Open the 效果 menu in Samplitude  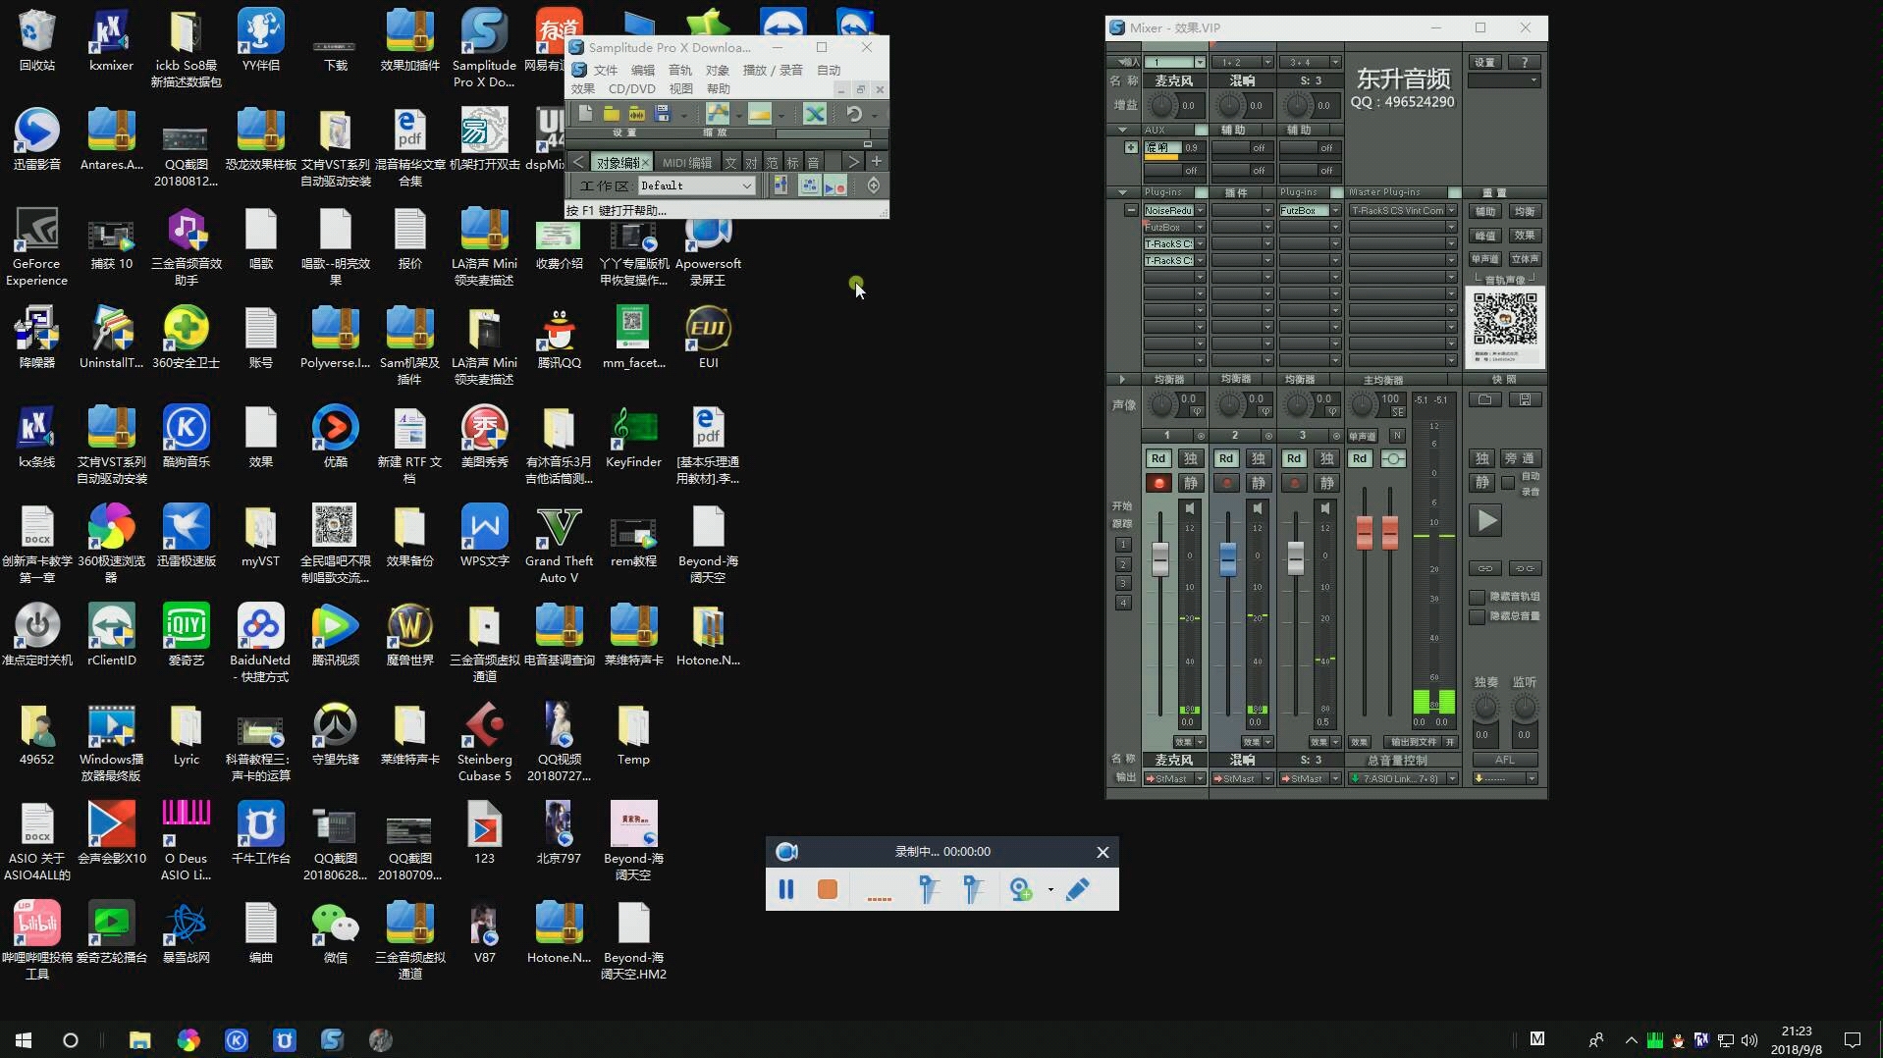pos(583,88)
